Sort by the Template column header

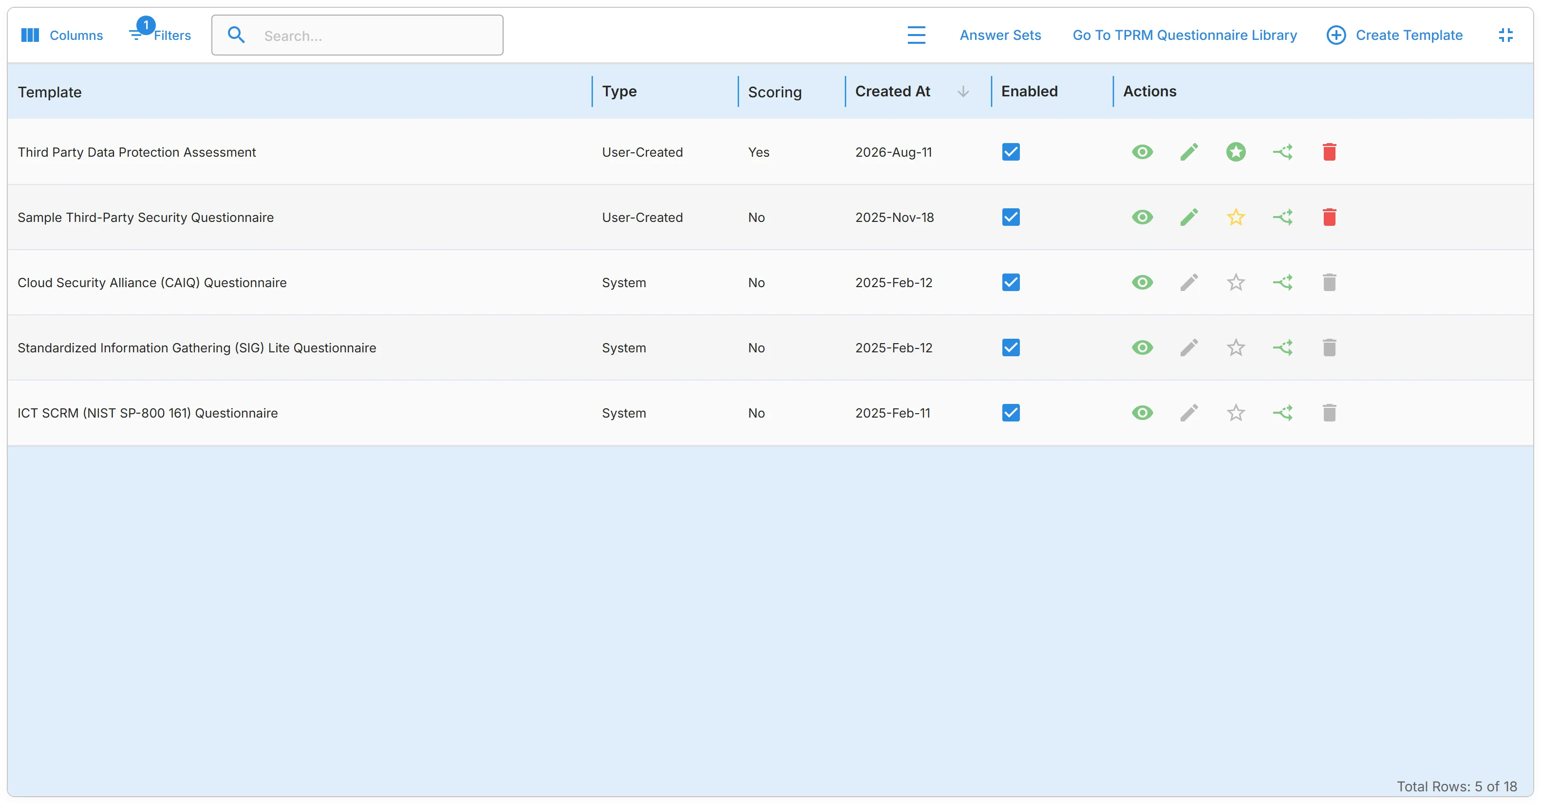pos(50,92)
